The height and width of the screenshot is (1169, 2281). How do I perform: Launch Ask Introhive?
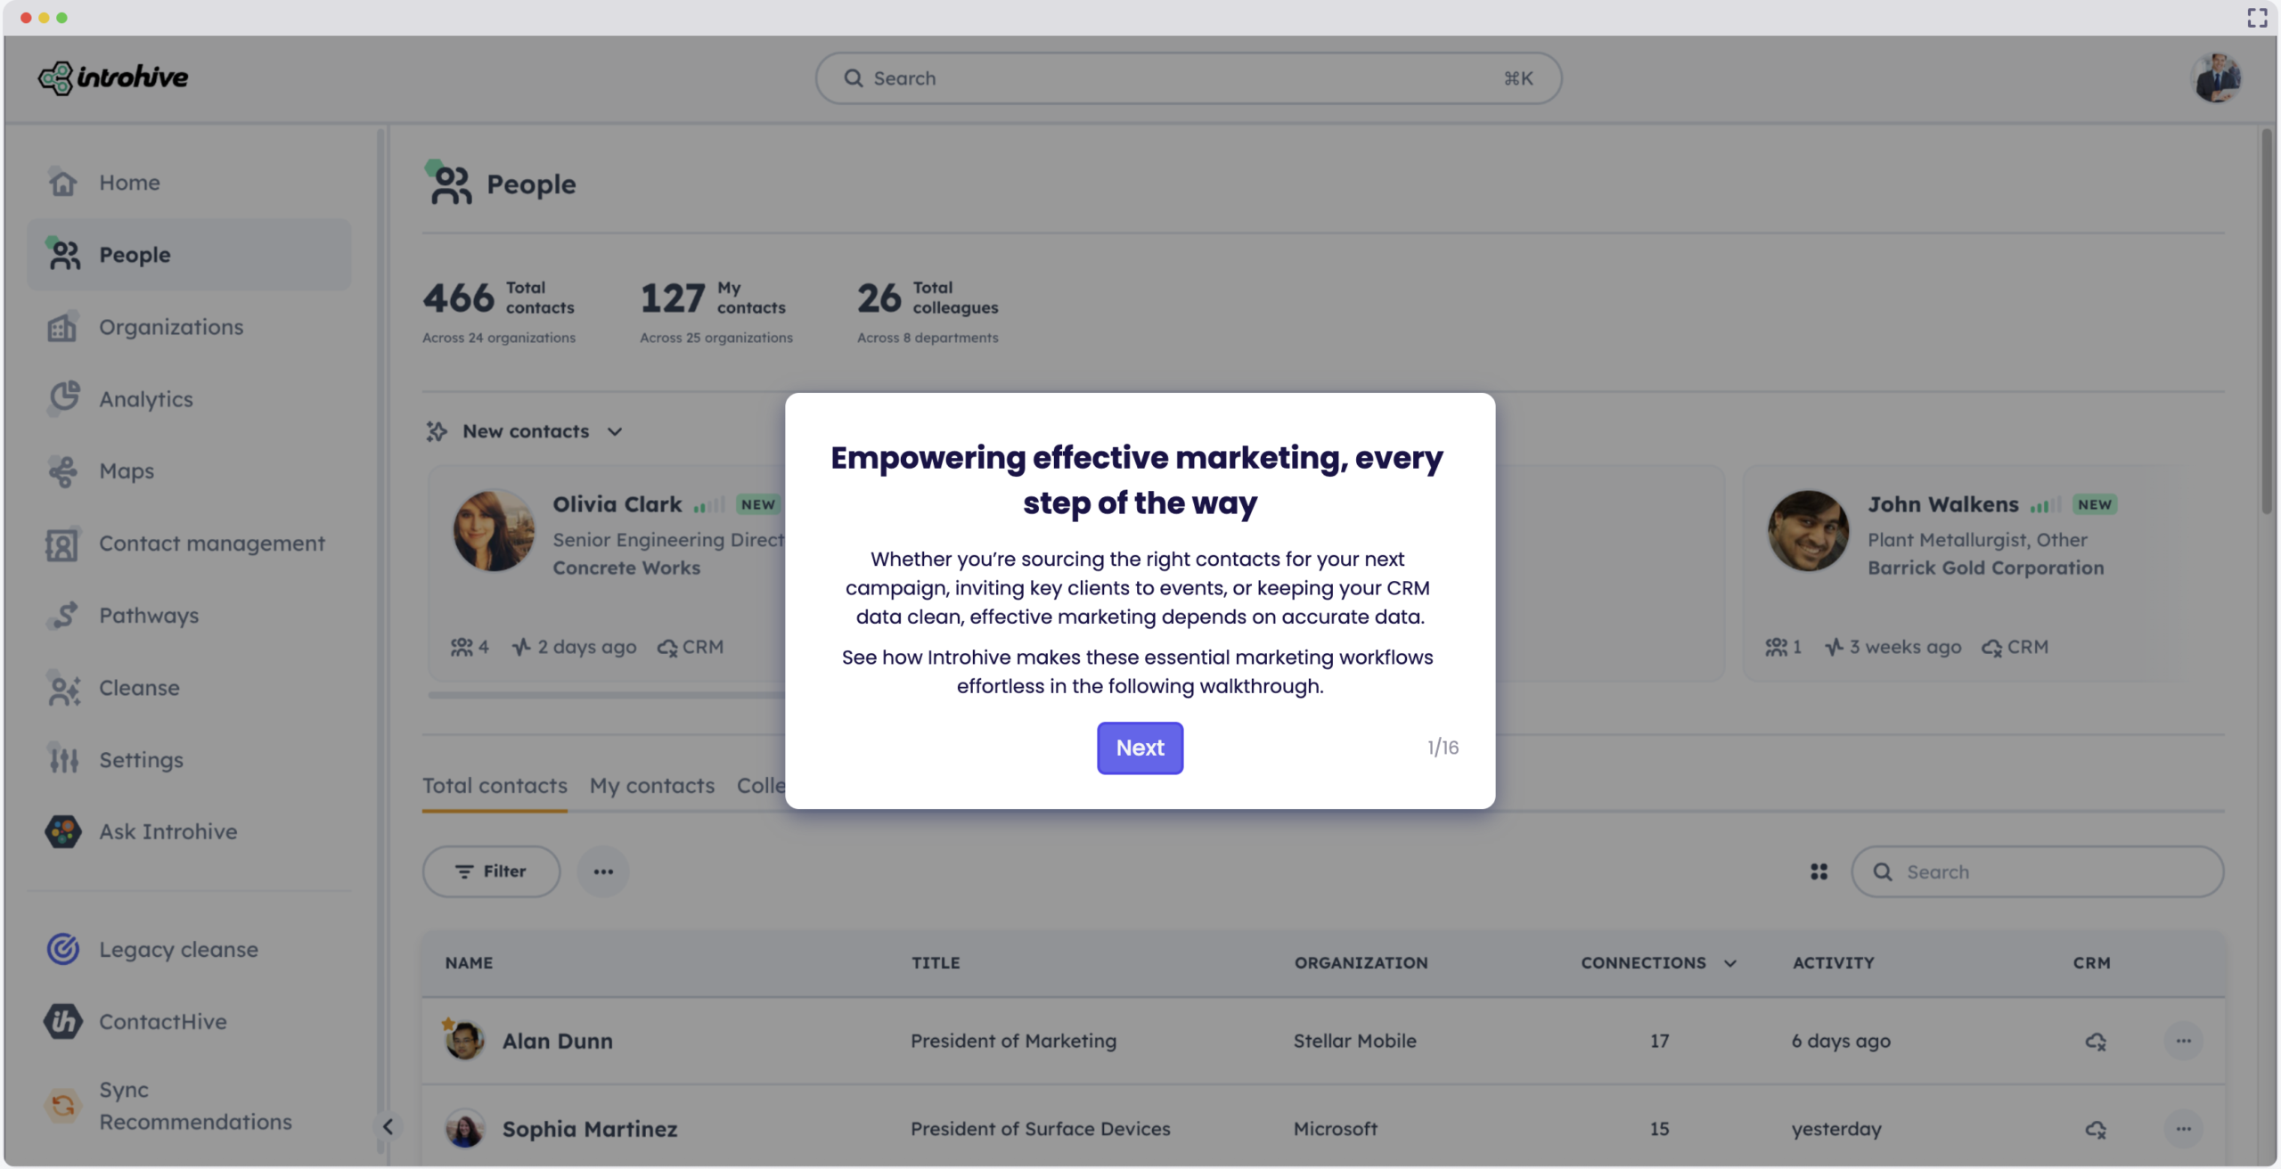[x=168, y=830]
